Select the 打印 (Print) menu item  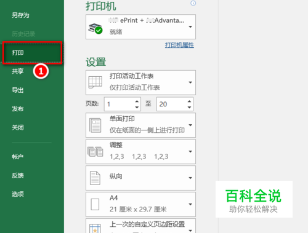pyautogui.click(x=32, y=53)
